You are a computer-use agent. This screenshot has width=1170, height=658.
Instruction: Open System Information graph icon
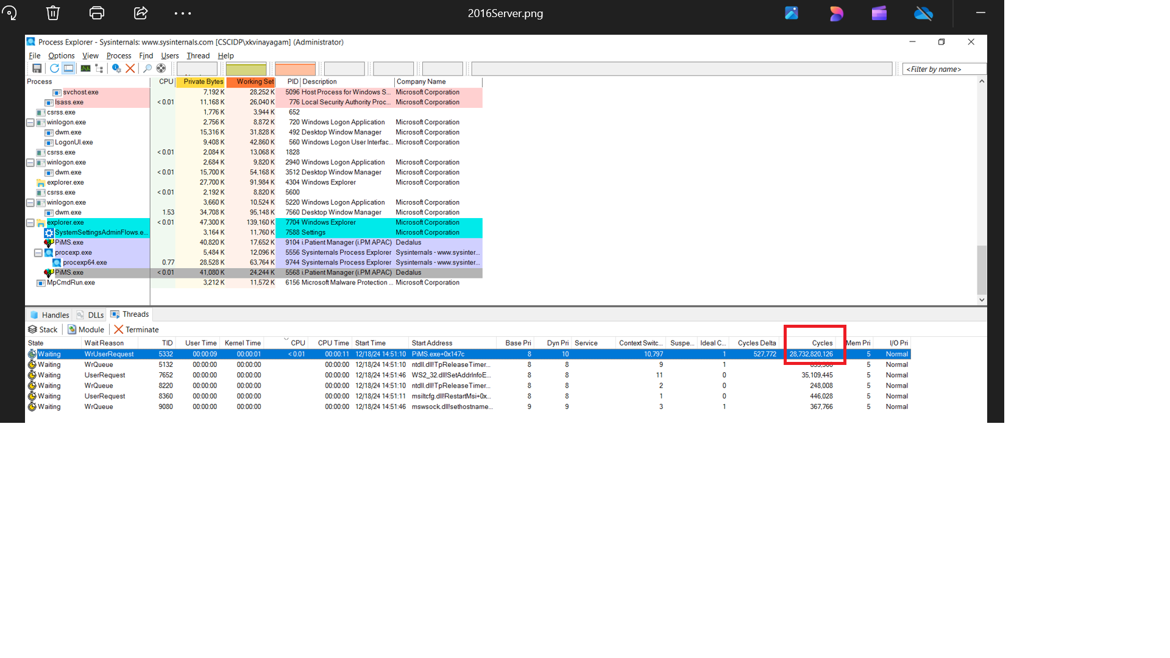point(85,68)
